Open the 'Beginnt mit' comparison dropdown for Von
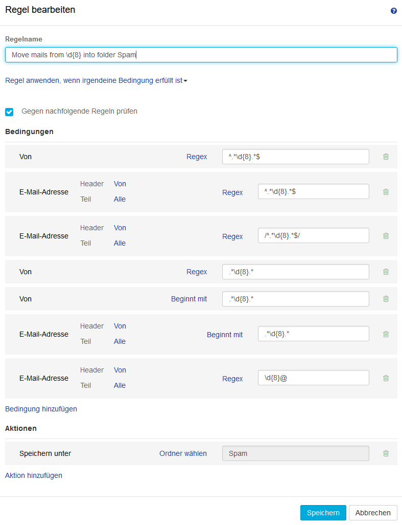 (x=189, y=299)
